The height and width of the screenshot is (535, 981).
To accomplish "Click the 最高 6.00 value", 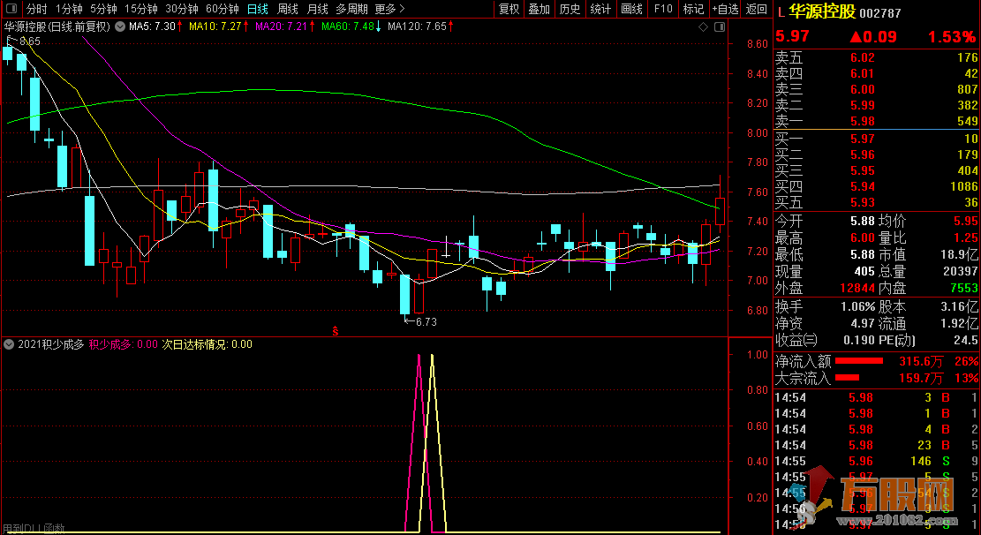I will (862, 237).
